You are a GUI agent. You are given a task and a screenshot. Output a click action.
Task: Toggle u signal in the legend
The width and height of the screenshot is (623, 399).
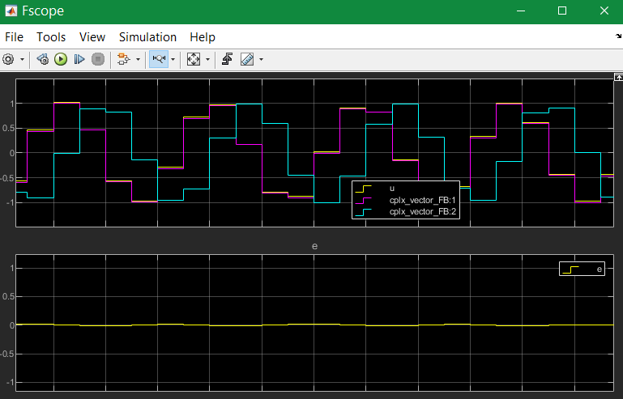(405, 189)
